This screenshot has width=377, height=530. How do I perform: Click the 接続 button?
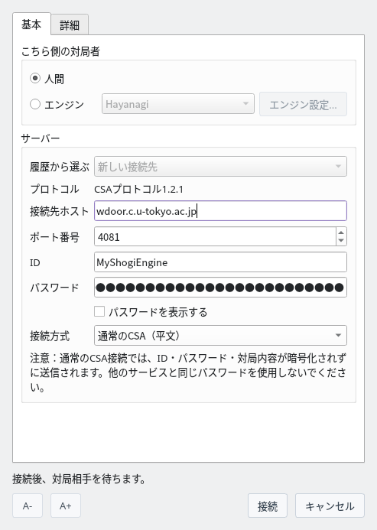point(268,506)
